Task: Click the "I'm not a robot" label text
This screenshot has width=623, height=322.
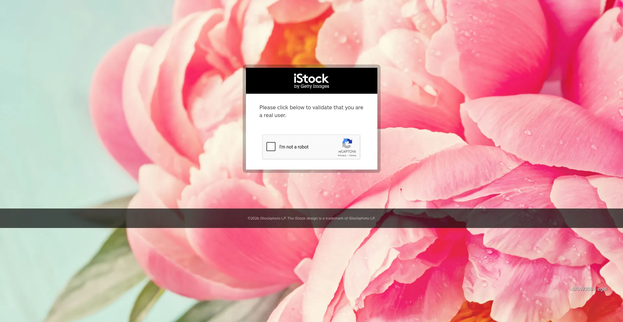Action: tap(294, 147)
